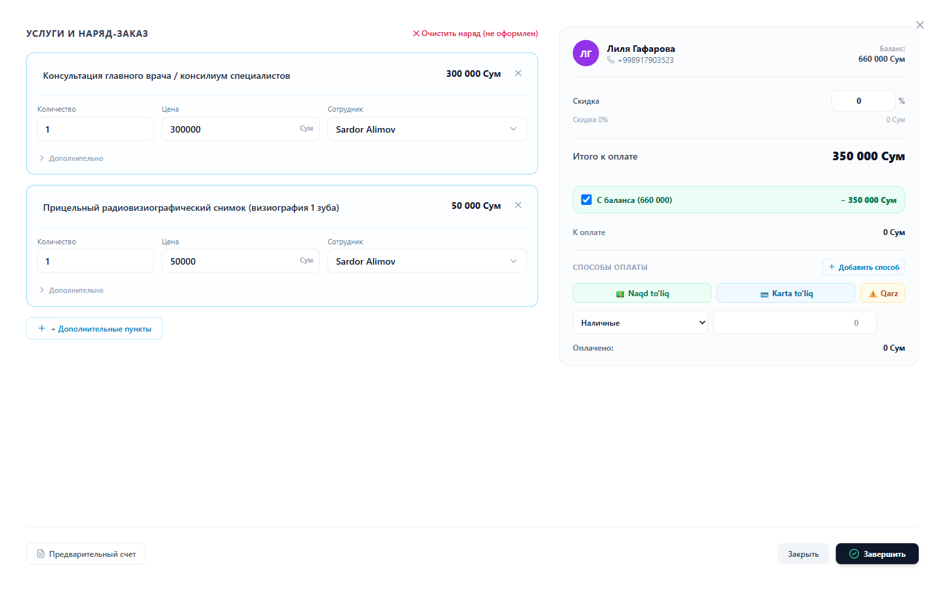The width and height of the screenshot is (945, 591).
Task: Toggle the 'С баланса (660 000)' checkbox
Action: 587,200
